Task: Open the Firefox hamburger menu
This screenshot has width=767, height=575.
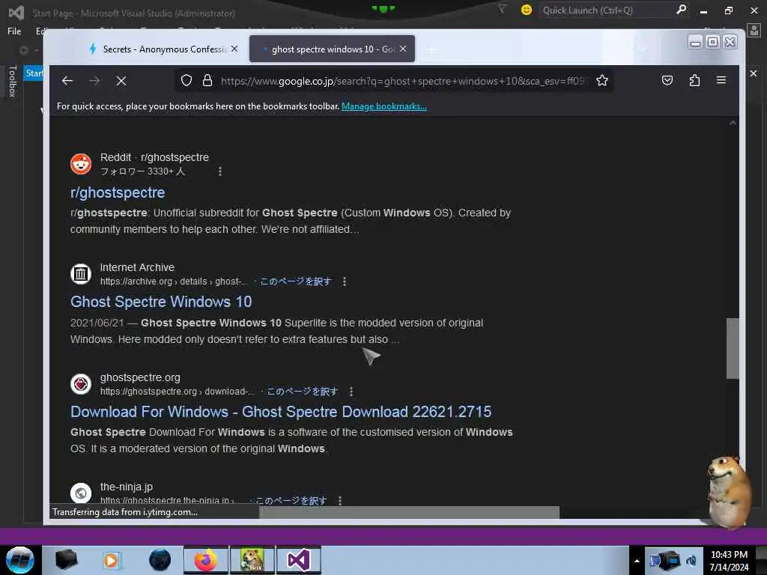Action: [x=721, y=79]
